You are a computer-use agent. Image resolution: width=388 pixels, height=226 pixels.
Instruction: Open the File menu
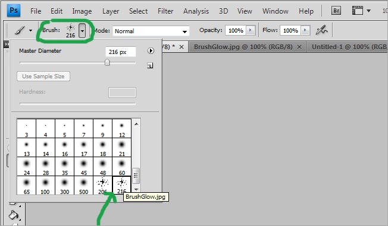click(x=36, y=11)
